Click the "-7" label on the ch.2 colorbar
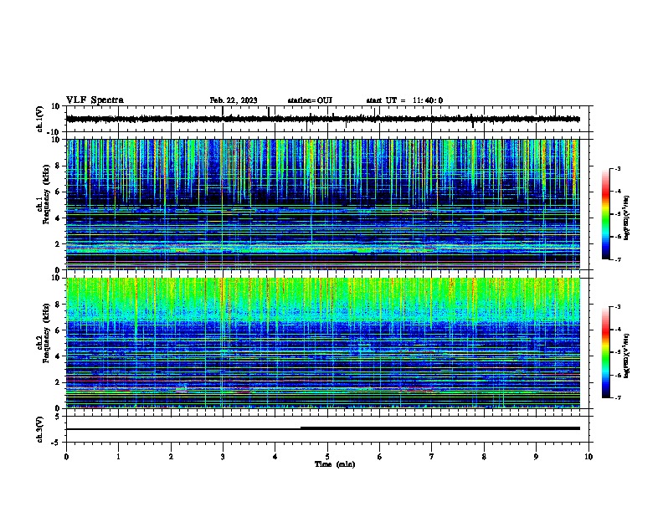Image resolution: width=663 pixels, height=512 pixels. coord(617,397)
